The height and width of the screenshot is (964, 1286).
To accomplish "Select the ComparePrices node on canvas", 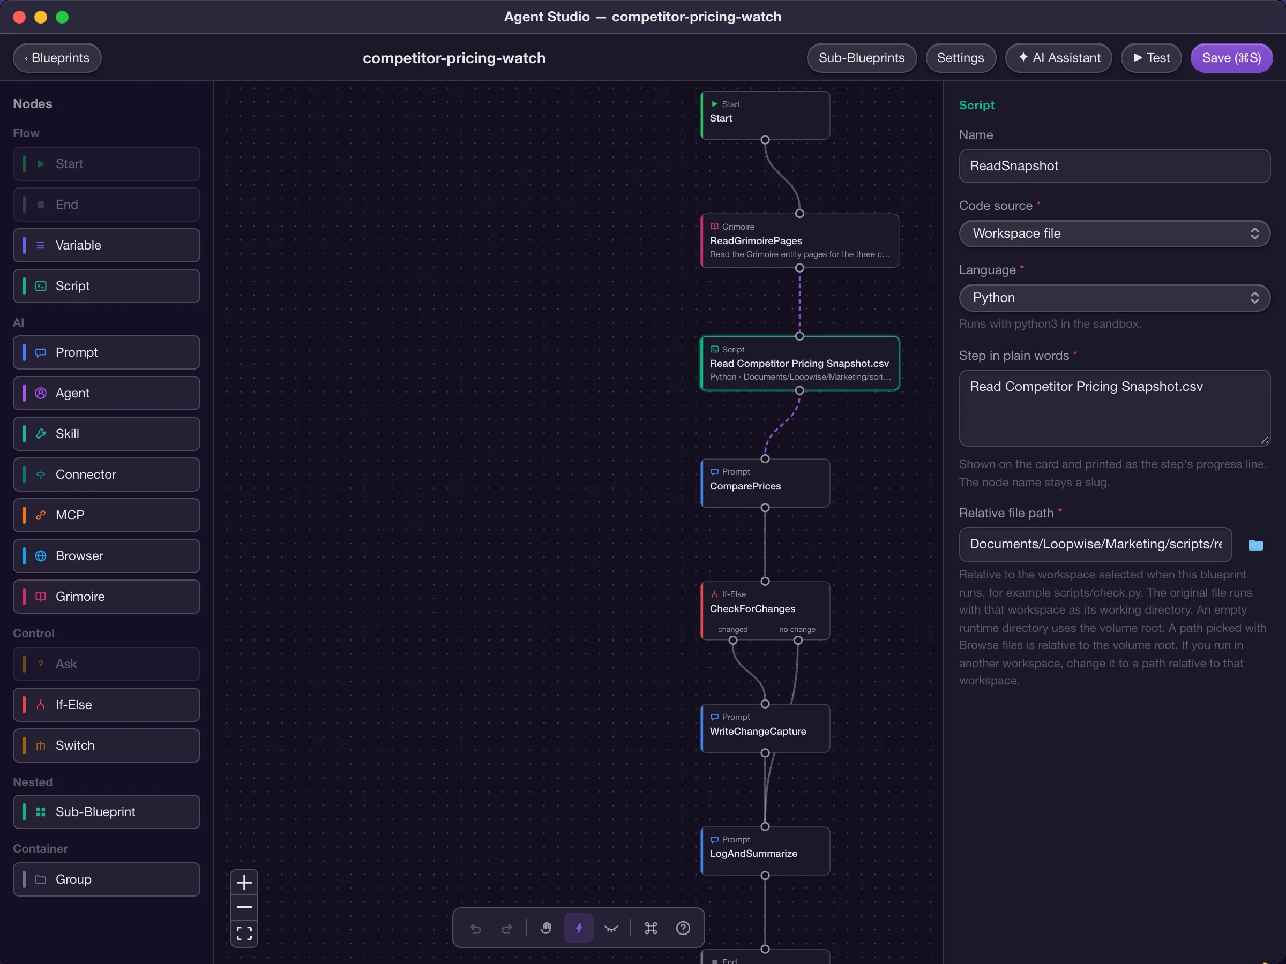I will coord(765,483).
